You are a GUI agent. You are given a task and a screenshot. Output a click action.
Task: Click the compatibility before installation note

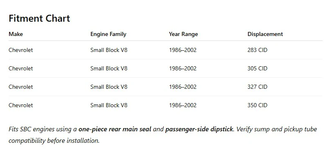point(54,141)
